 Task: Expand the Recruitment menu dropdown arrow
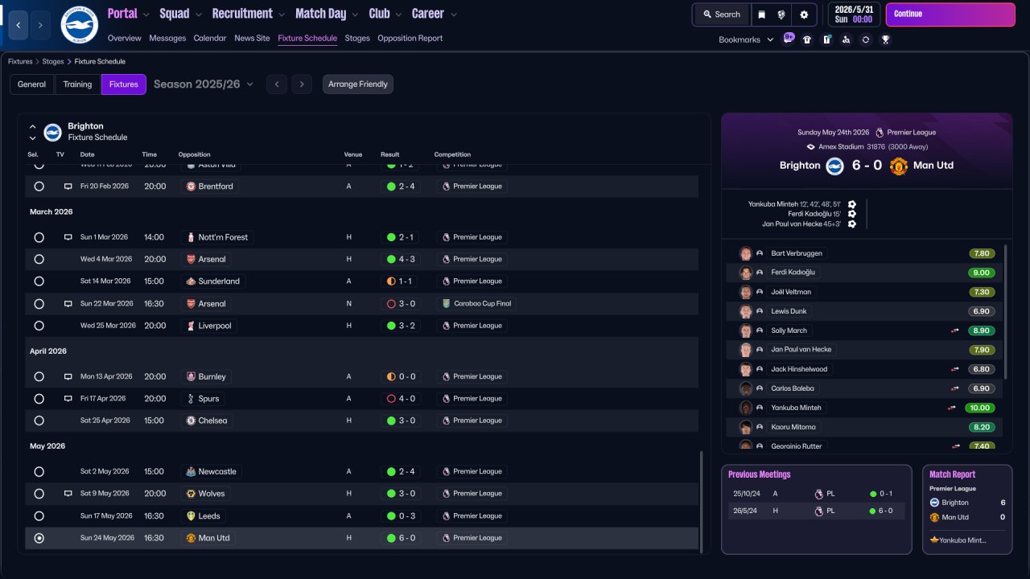[281, 14]
